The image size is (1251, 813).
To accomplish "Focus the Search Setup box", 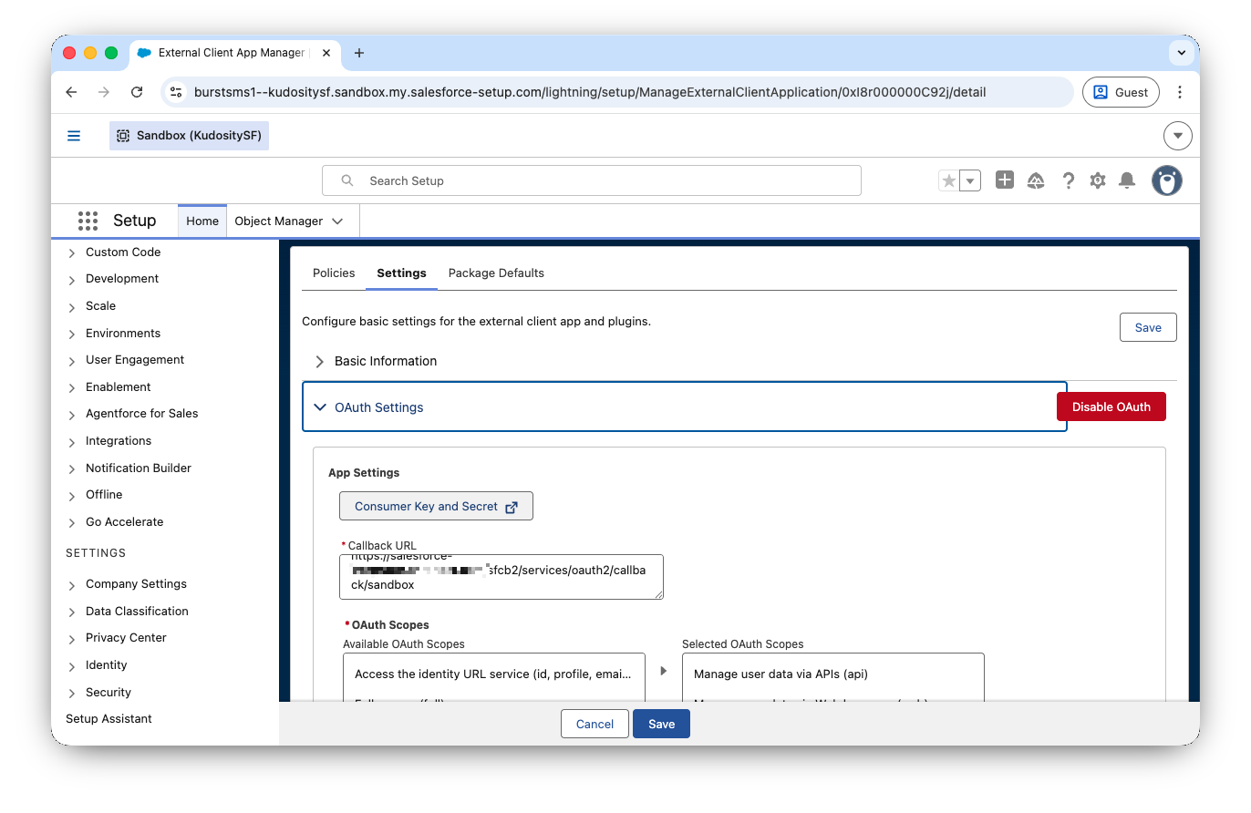I will click(x=602, y=180).
